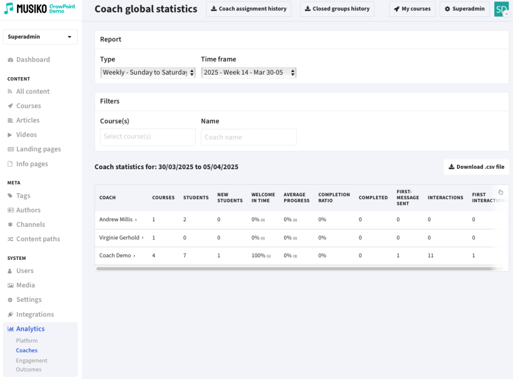Click the SD user avatar

501,9
